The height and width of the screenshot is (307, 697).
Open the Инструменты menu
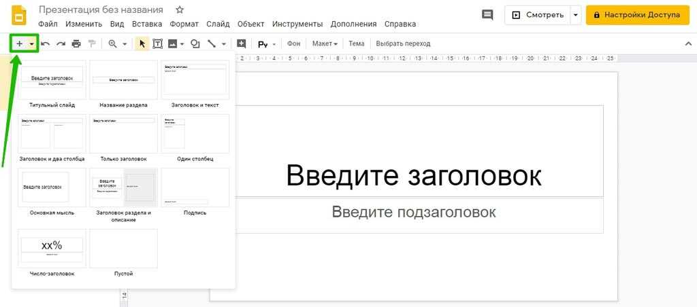click(297, 24)
